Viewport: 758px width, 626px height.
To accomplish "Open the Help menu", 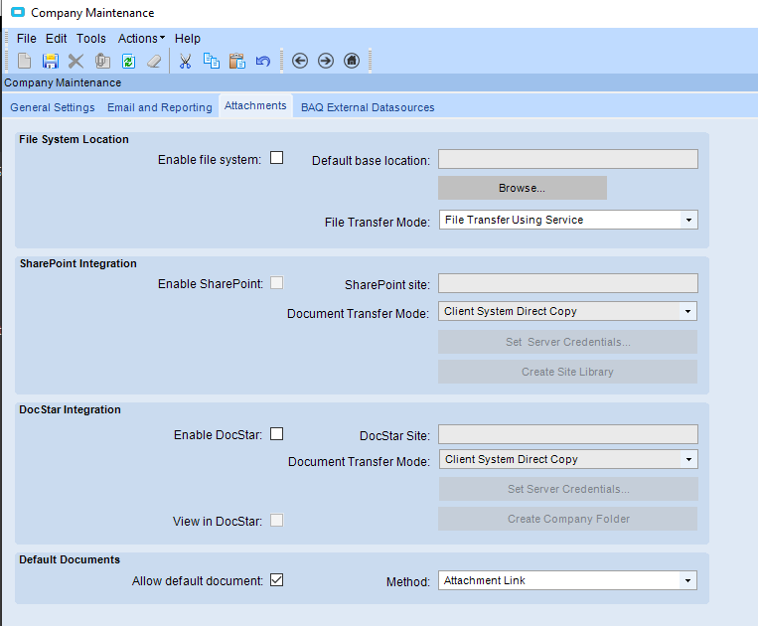I will 188,38.
